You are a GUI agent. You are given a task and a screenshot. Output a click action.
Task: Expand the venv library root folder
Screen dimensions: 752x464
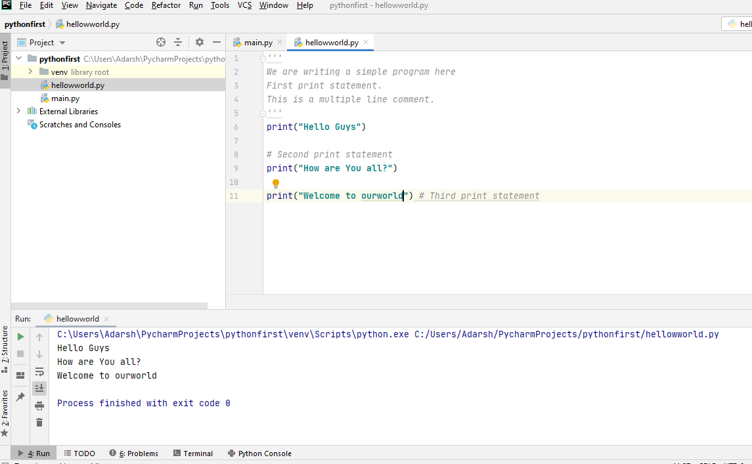point(30,72)
